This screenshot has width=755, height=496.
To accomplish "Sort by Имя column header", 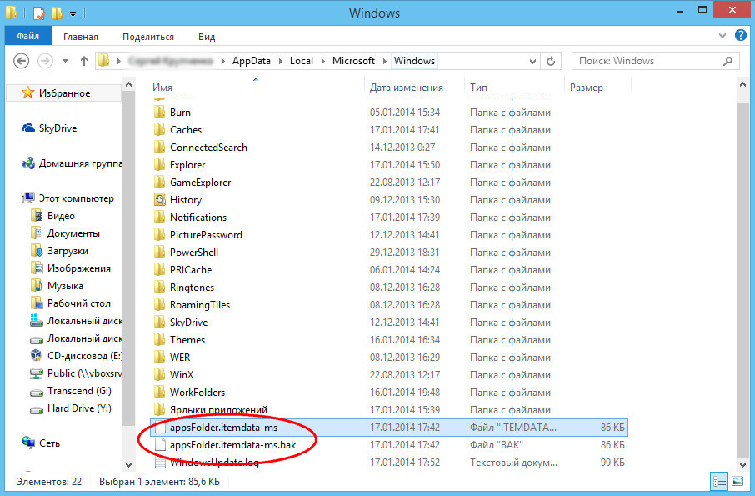I will [x=162, y=88].
